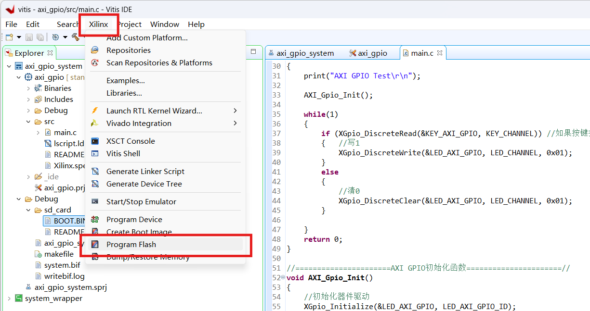This screenshot has height=311, width=590.
Task: Collapse the axi_gpio_system tree node
Action: coord(9,66)
